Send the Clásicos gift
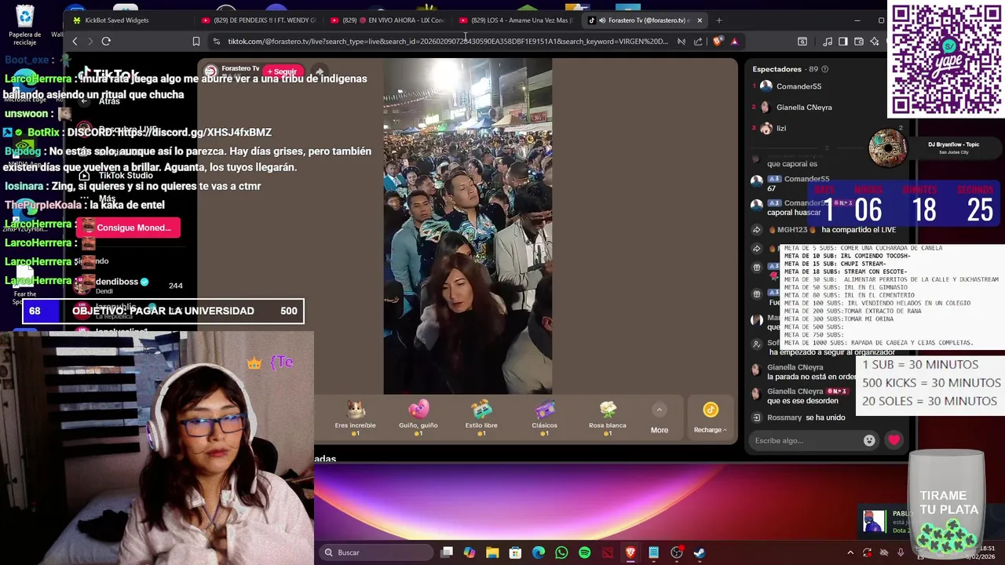 coord(544,417)
